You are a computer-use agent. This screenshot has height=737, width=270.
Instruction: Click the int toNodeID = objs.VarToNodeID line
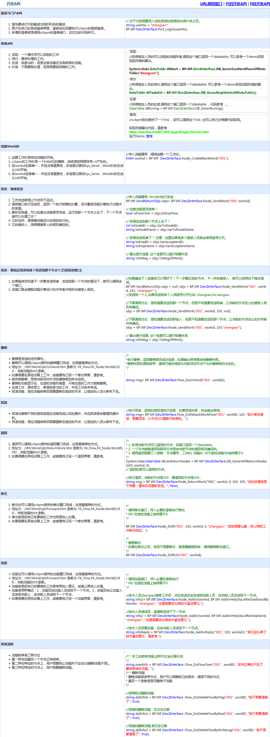[x=152, y=226]
